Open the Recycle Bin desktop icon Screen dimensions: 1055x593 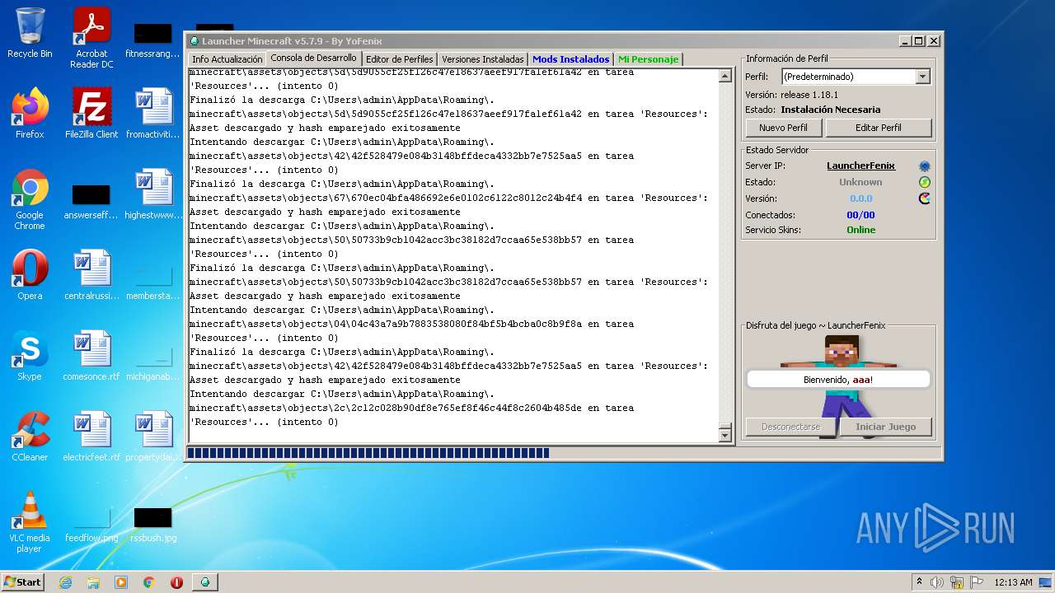point(30,33)
